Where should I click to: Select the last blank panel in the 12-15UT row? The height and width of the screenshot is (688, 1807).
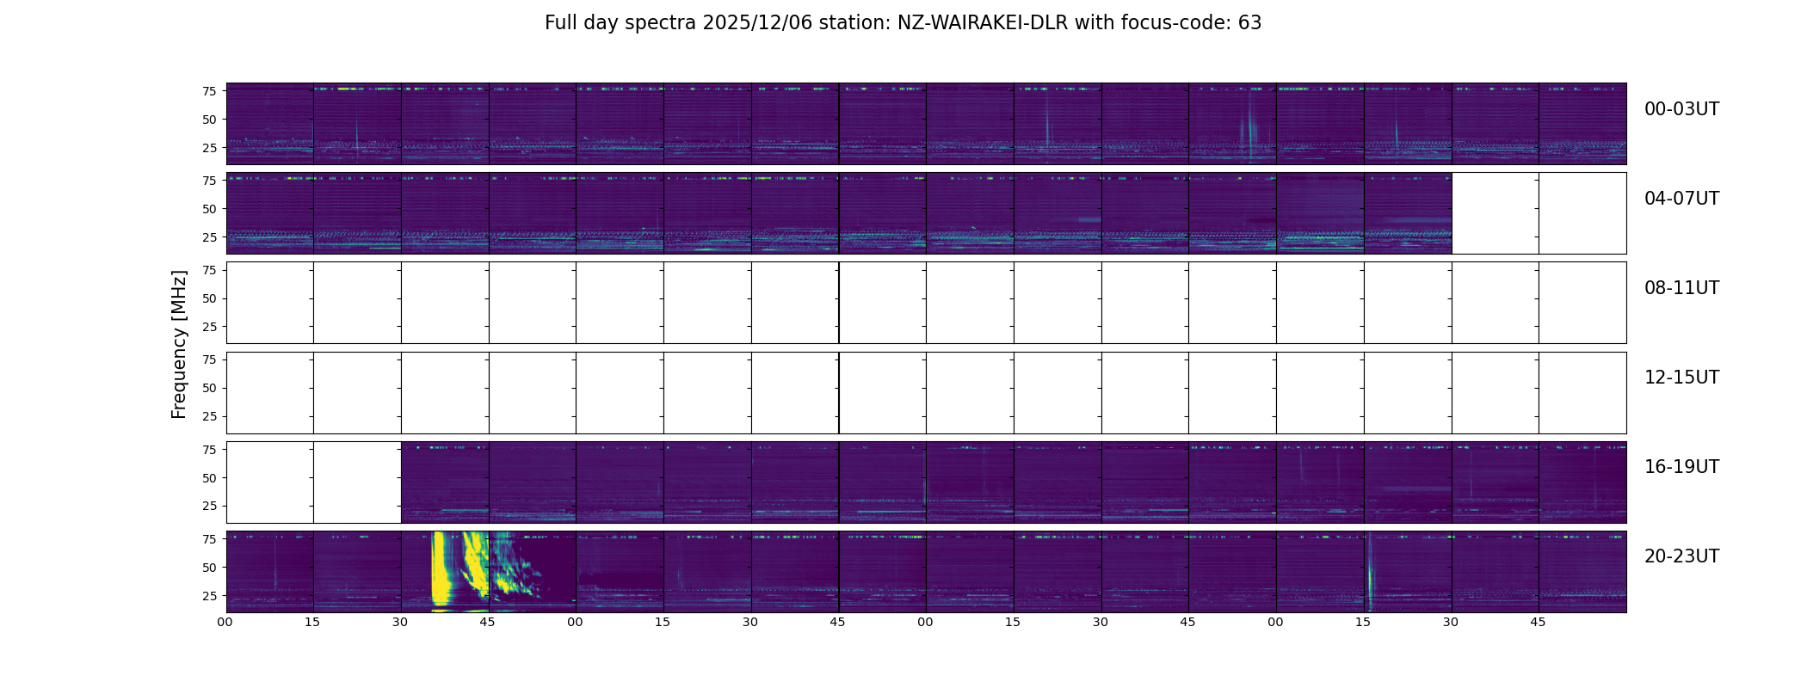pyautogui.click(x=1582, y=393)
